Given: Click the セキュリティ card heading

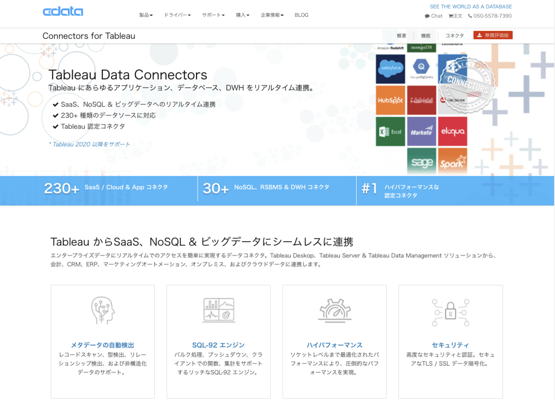Looking at the screenshot, I should (450, 345).
